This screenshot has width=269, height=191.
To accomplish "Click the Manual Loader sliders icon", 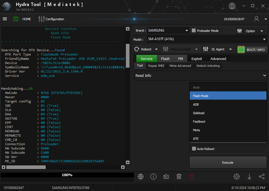I will (166, 49).
